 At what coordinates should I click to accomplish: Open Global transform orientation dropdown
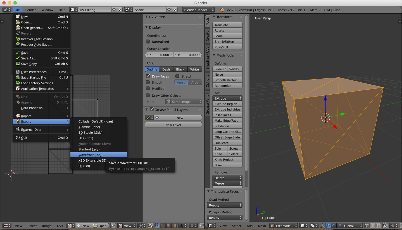coord(353,226)
